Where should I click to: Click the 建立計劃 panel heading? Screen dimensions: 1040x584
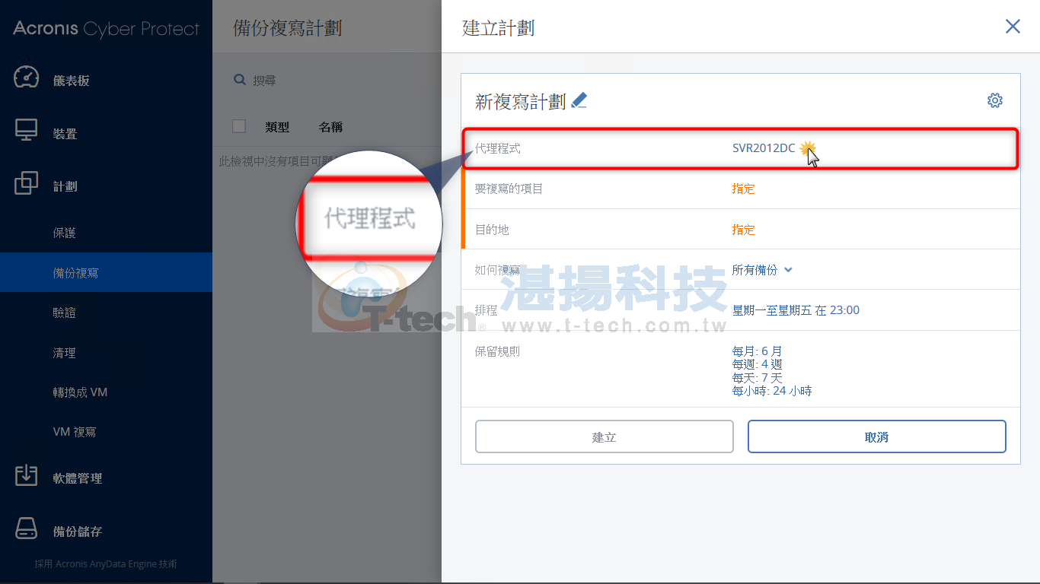click(x=498, y=28)
